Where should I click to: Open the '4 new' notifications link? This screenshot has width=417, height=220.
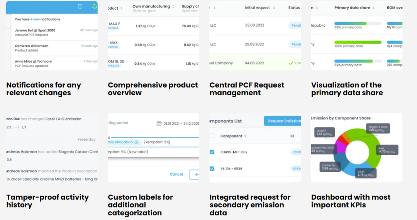coord(35,19)
